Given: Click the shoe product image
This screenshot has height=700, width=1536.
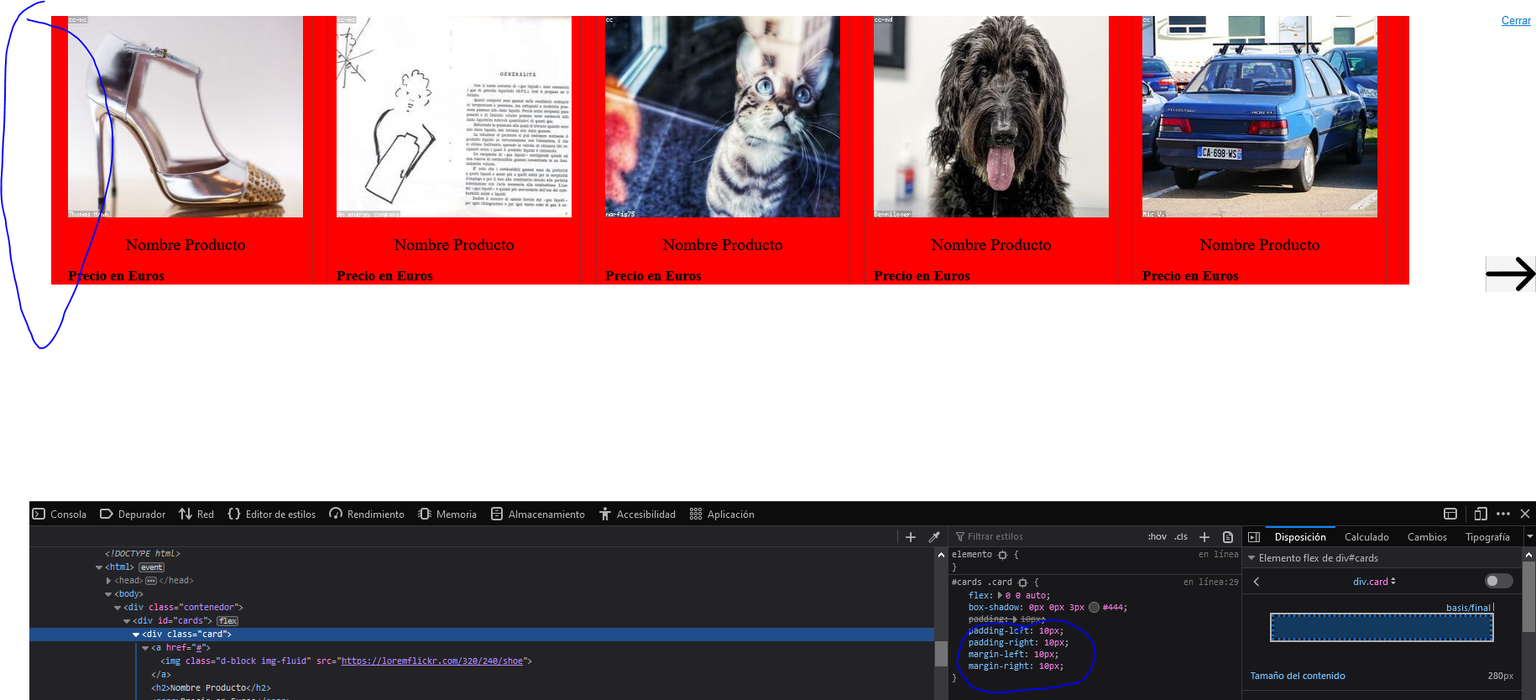Looking at the screenshot, I should point(185,117).
